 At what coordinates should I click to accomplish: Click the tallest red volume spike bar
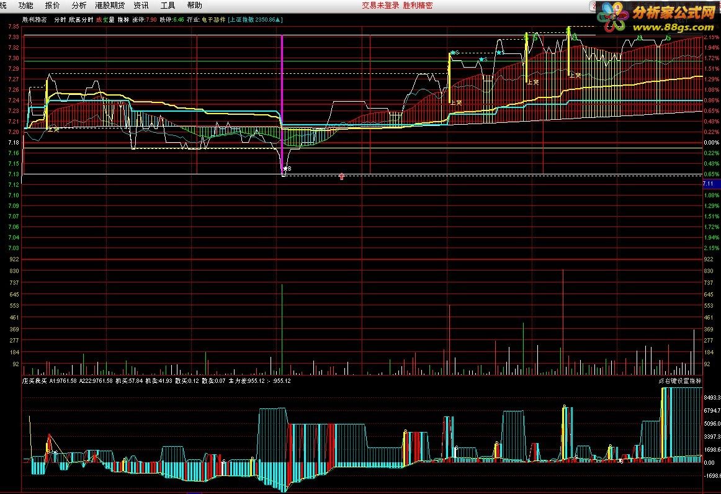563,322
